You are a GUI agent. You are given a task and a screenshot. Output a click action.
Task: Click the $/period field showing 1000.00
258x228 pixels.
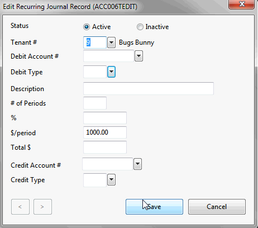pos(105,132)
